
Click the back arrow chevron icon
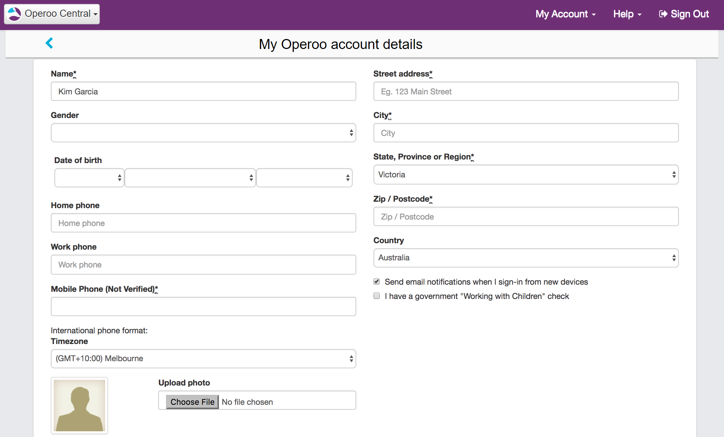click(49, 43)
